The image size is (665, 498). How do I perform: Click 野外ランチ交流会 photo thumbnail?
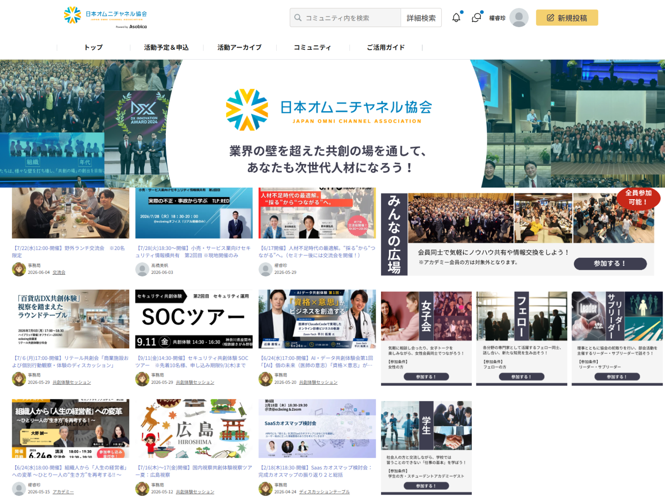click(71, 213)
